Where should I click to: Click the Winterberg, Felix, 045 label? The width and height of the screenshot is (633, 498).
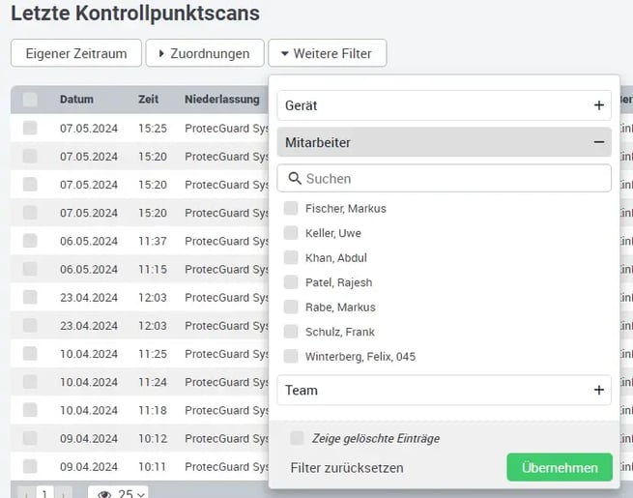[x=360, y=357]
